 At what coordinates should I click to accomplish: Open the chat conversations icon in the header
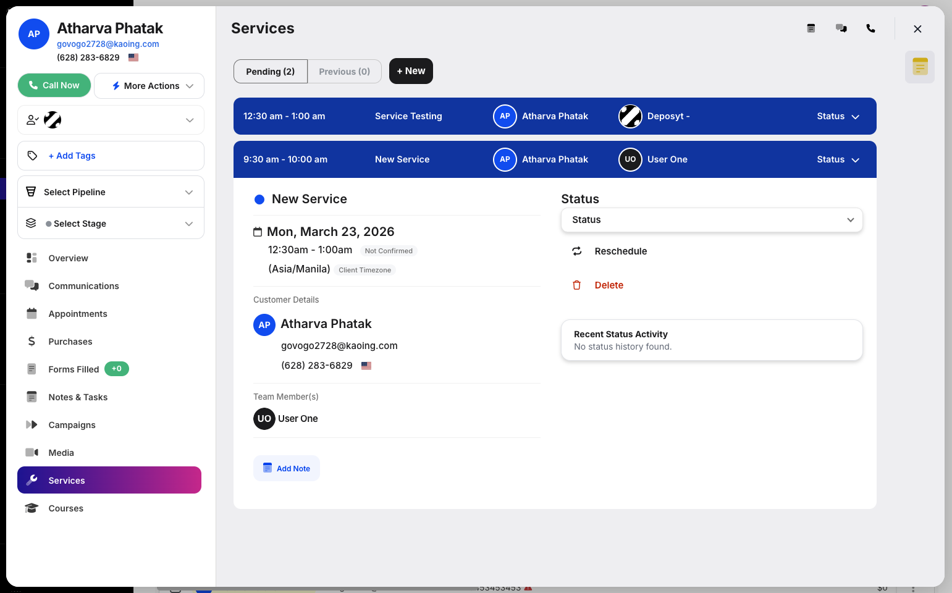(841, 28)
